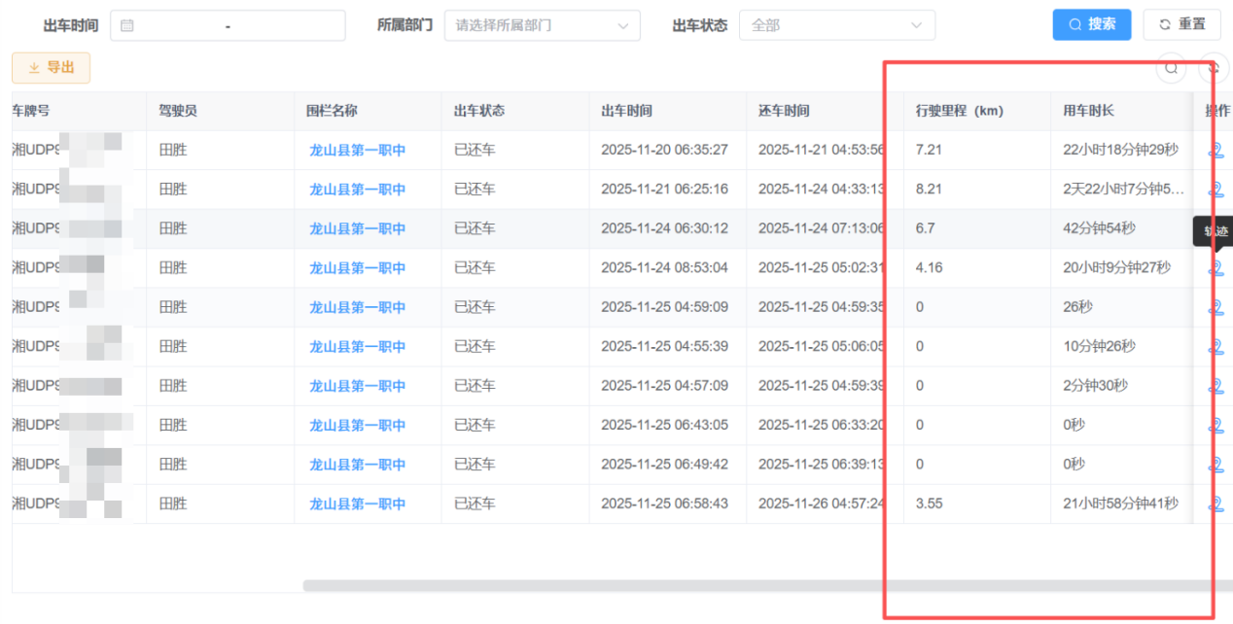Screen dimensions: 1233x624
Task: Open the 所属部门 dropdown
Action: (x=543, y=25)
